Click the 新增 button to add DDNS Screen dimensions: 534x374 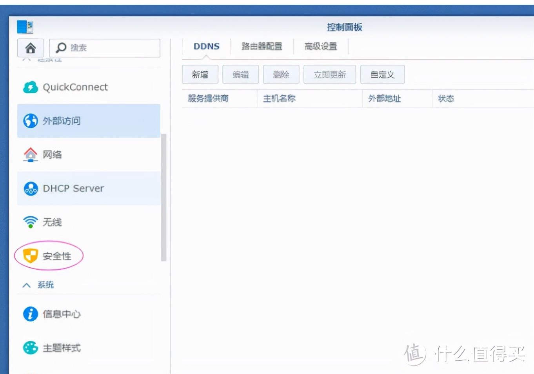coord(200,74)
